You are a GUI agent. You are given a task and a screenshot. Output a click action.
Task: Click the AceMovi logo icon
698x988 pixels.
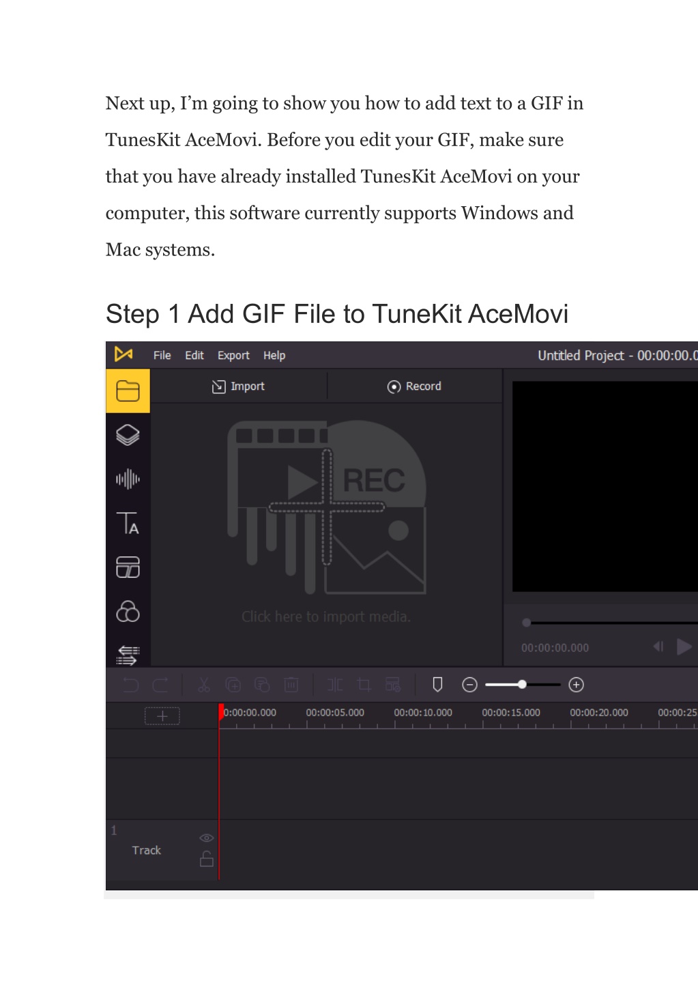(123, 354)
